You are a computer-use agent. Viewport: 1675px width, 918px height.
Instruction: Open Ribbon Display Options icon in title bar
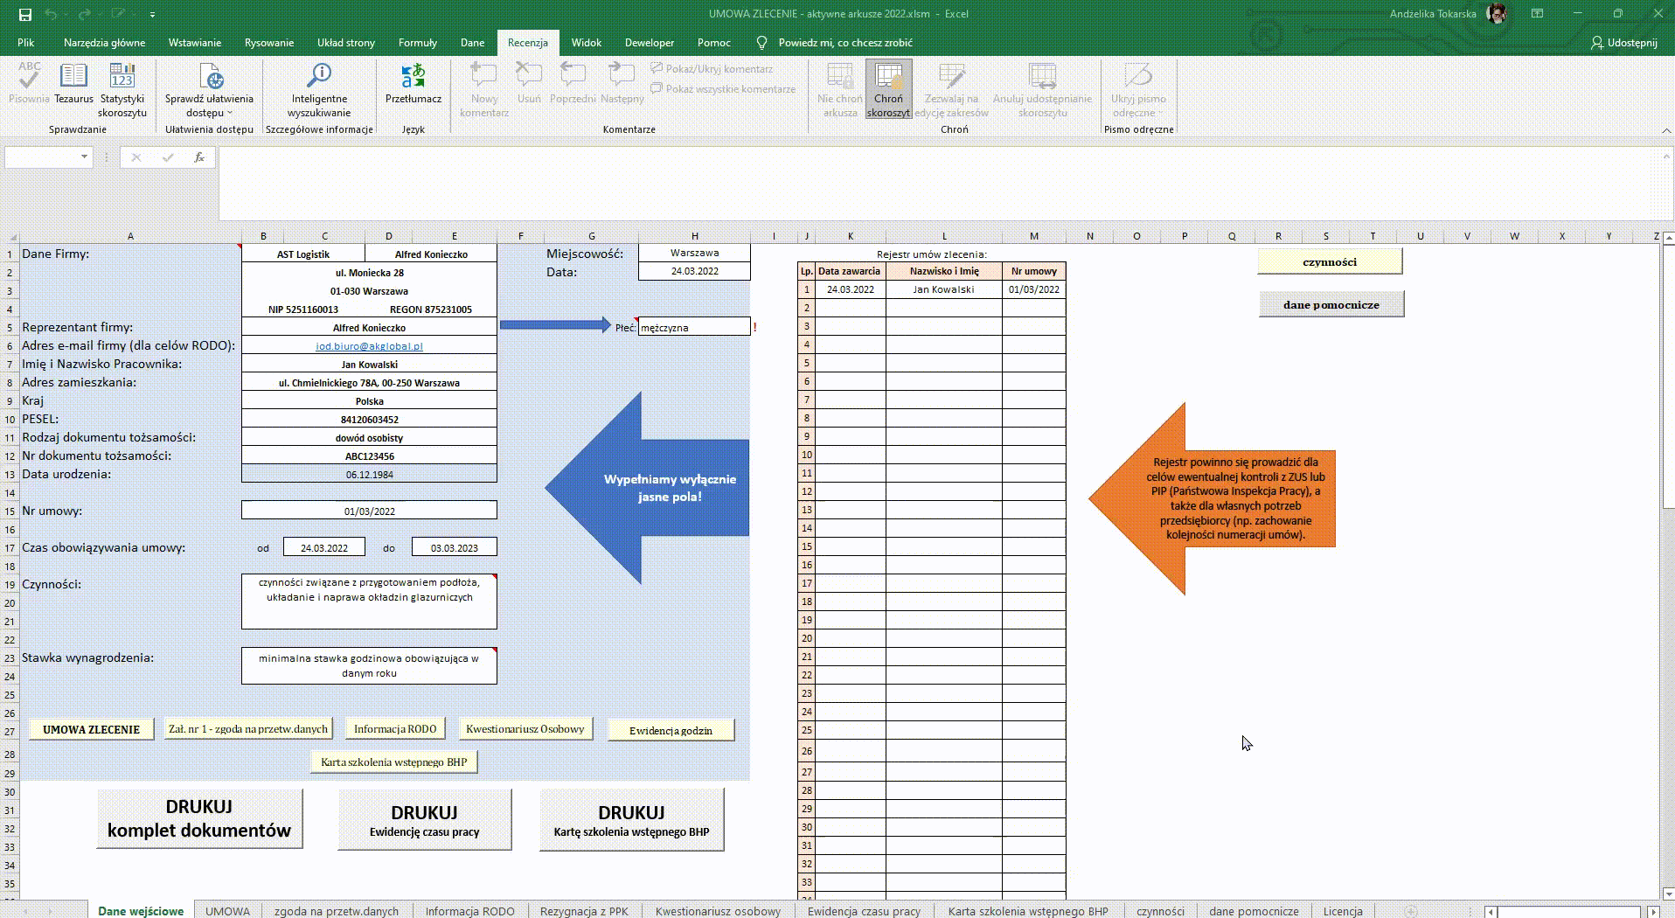coord(1537,14)
